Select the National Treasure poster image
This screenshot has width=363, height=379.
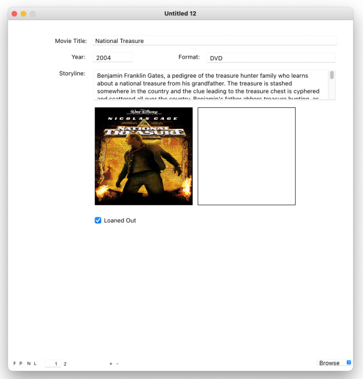(x=144, y=157)
